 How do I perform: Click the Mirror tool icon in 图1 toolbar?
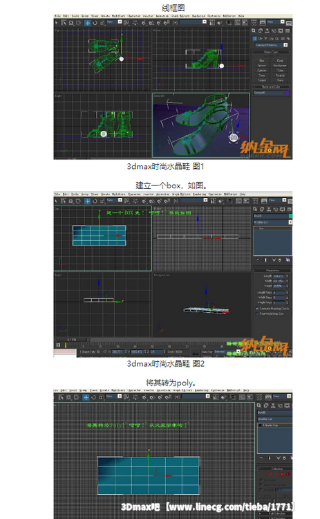212,23
